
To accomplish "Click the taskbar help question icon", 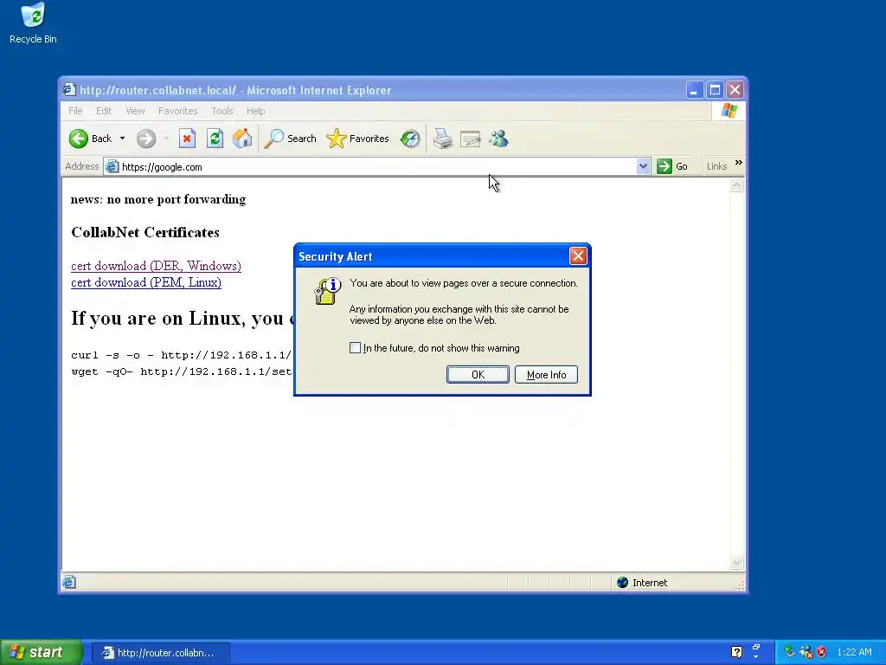I will (736, 652).
